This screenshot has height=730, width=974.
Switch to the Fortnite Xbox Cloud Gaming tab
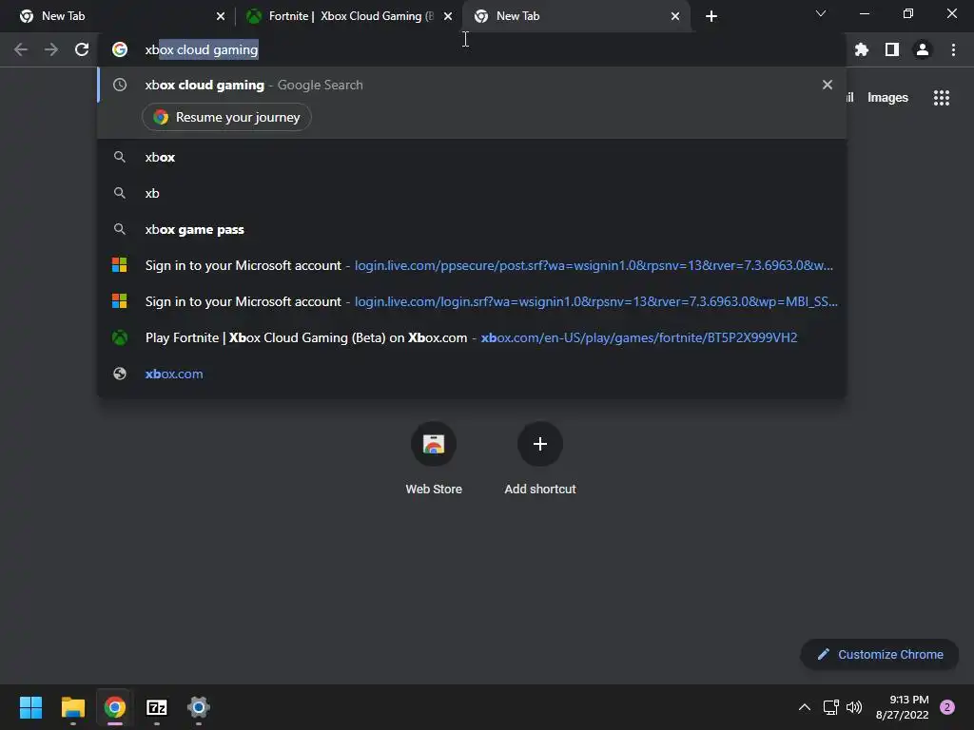point(348,16)
